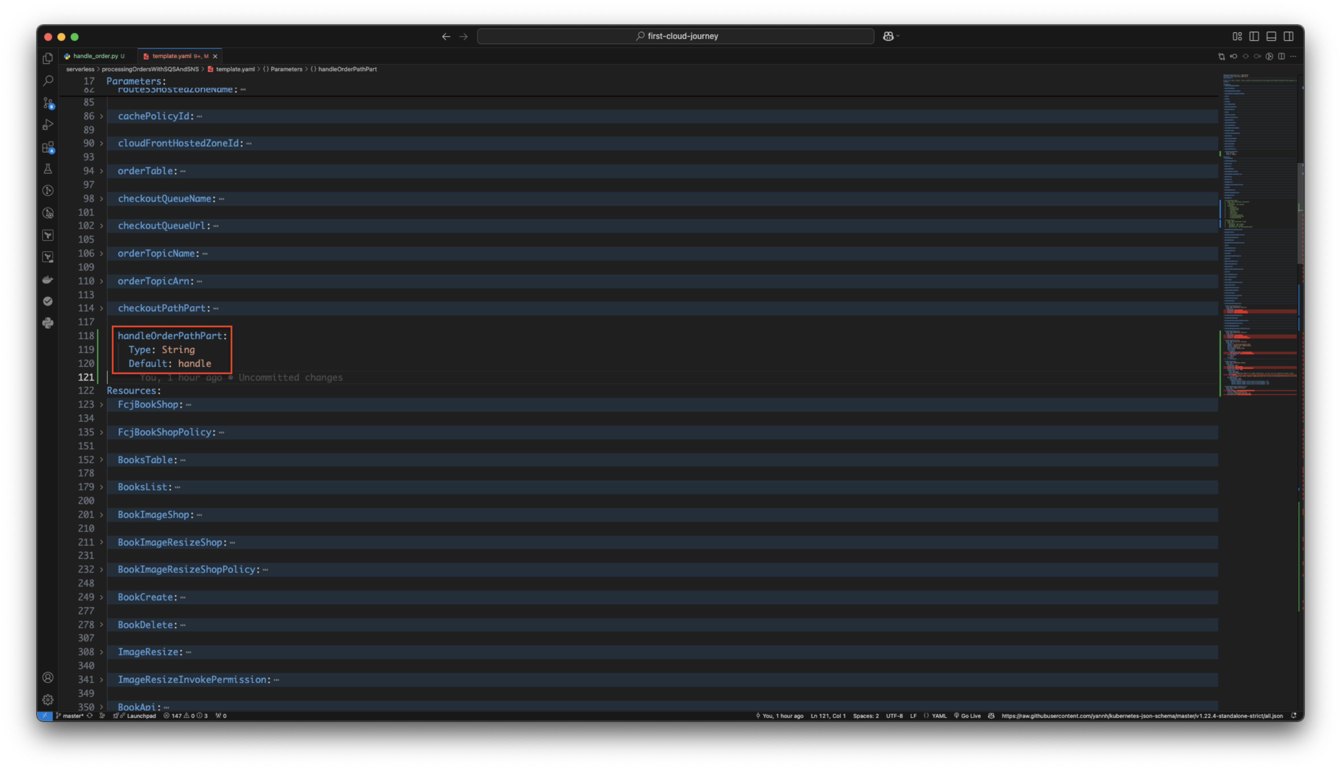Click Spaces: 2 indentation setting

(866, 716)
